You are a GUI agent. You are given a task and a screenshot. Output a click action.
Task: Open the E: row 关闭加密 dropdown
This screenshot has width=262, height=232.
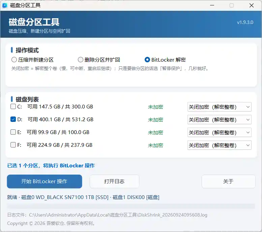tap(220, 132)
